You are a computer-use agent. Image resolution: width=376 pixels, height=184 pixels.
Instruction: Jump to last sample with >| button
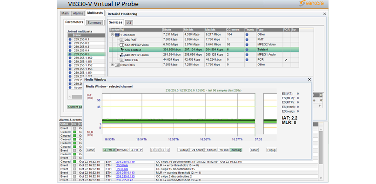pos(168,150)
